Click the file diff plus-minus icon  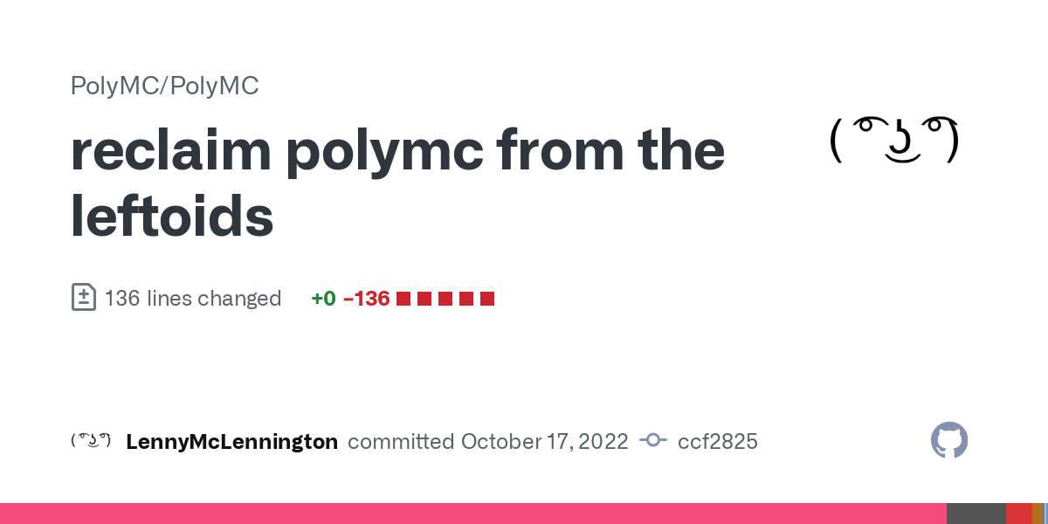point(83,298)
